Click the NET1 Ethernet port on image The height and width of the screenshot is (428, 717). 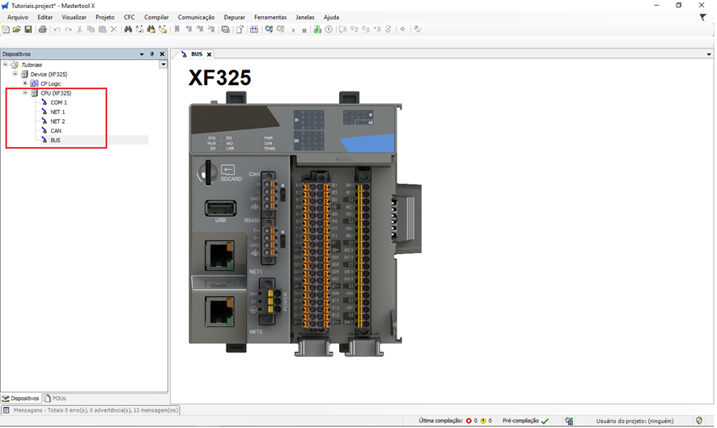220,256
